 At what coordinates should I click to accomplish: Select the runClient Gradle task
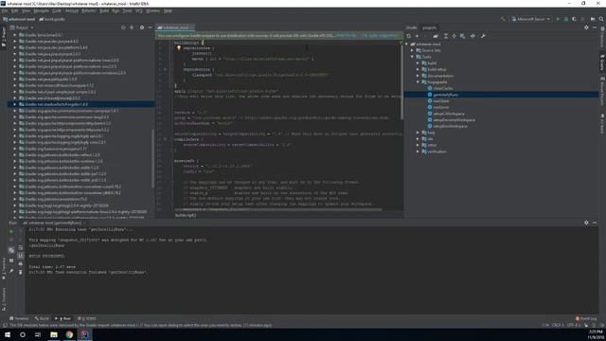[x=441, y=101]
